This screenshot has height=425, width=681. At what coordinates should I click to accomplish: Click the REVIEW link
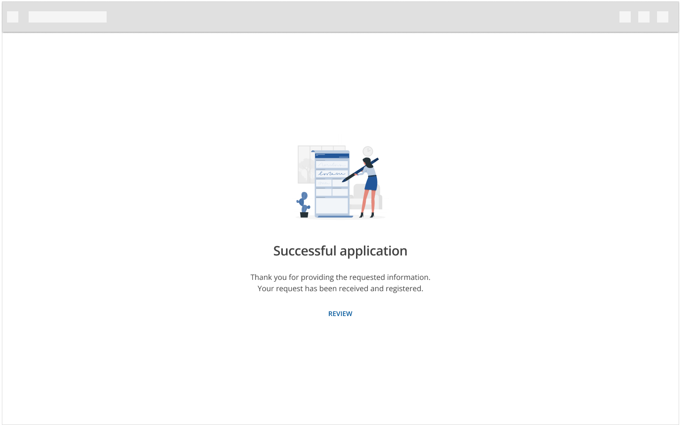pyautogui.click(x=340, y=314)
